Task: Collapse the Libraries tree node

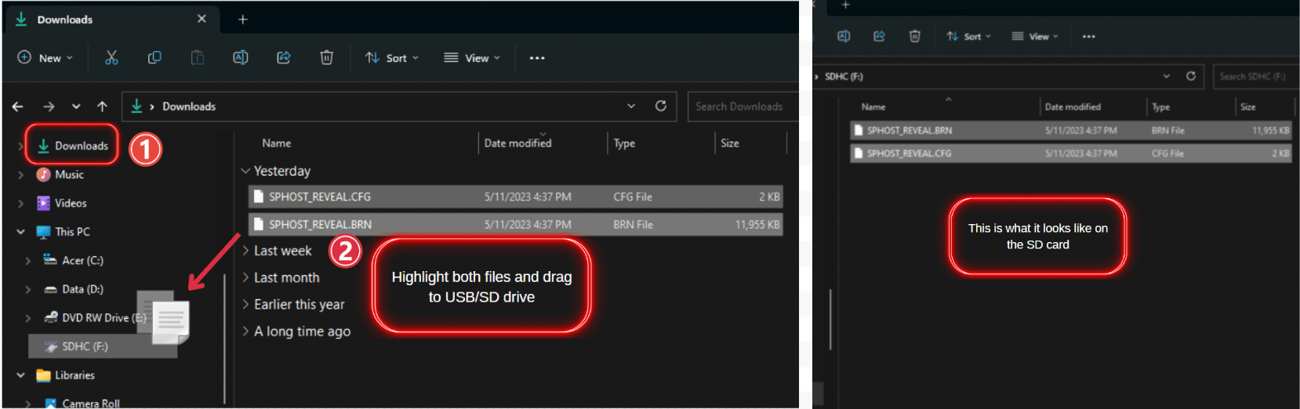Action: pyautogui.click(x=20, y=375)
